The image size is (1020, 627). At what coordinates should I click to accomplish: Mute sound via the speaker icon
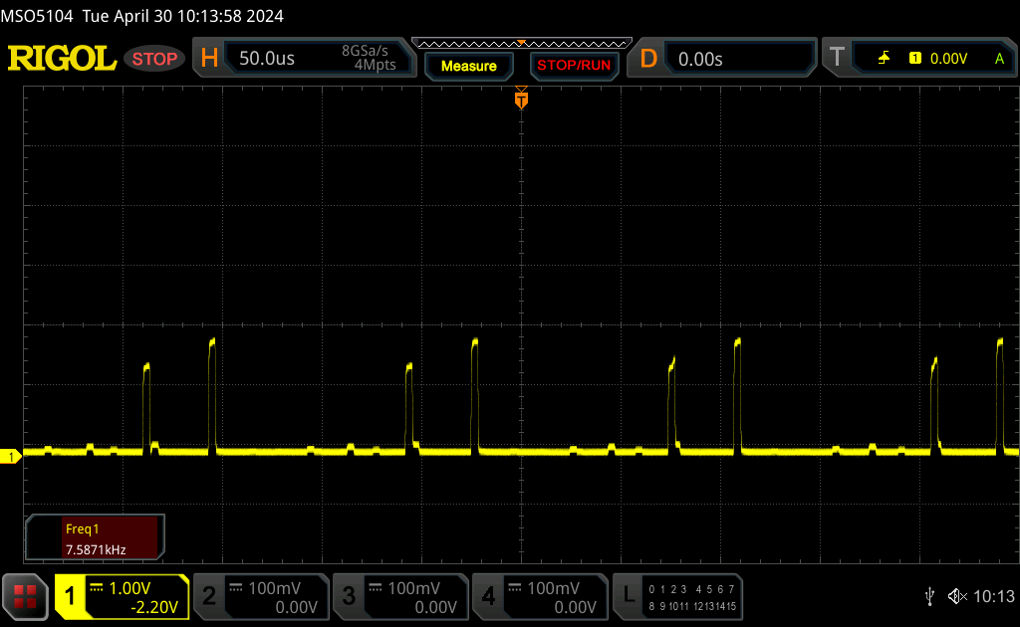956,596
